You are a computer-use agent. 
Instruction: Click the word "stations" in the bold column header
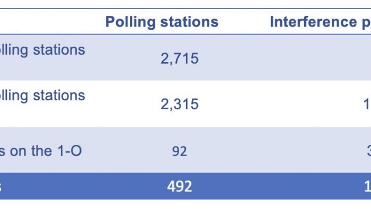tap(189, 22)
